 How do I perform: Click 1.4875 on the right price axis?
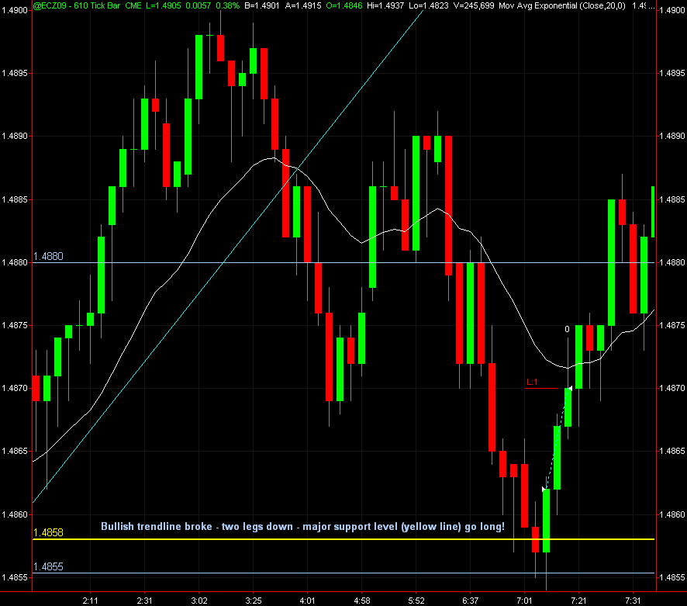[672, 326]
